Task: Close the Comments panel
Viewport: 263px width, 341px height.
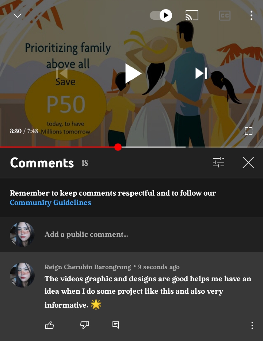Action: tap(248, 163)
